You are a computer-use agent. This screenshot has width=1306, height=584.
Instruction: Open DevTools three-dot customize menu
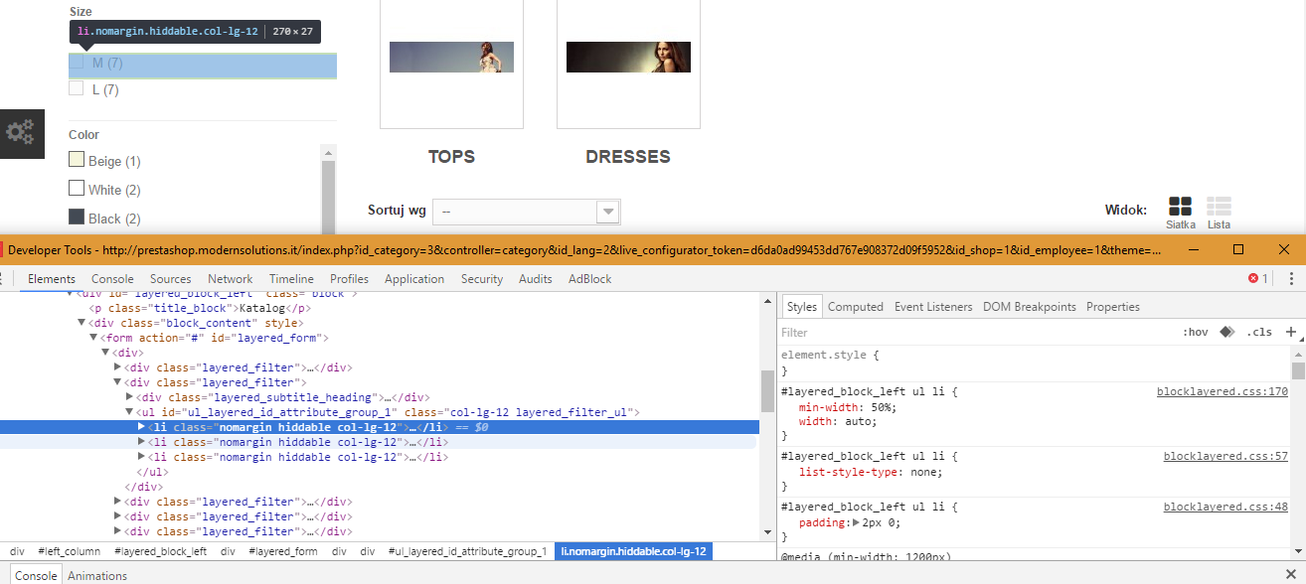click(1291, 278)
